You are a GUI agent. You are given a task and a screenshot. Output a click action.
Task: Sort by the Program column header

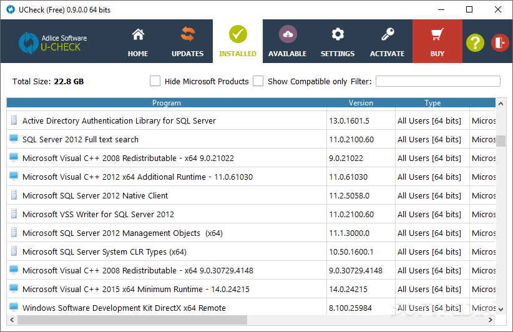coord(167,103)
